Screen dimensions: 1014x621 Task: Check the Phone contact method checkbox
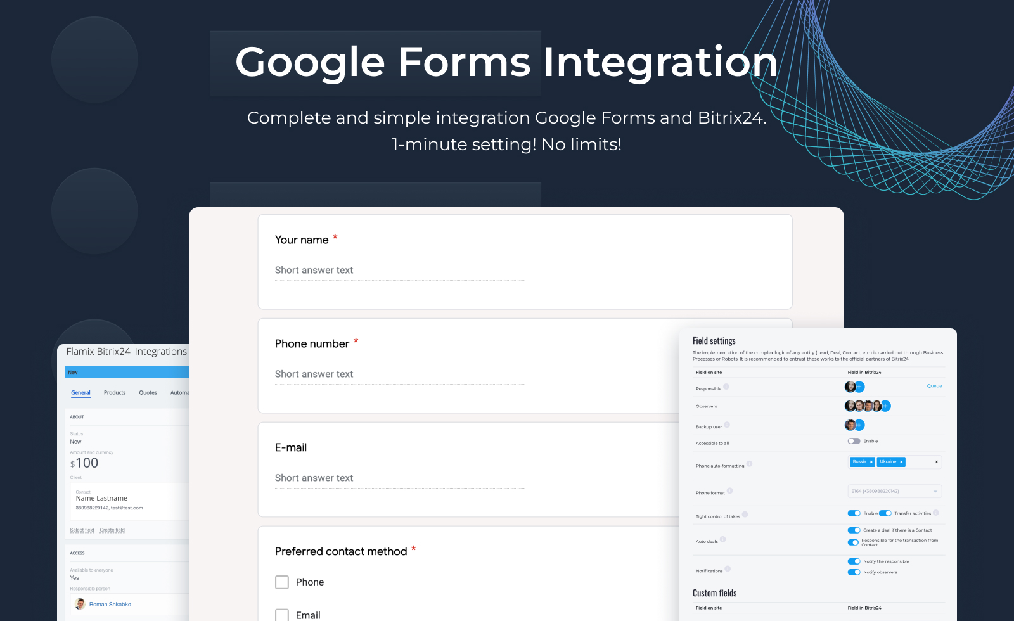point(281,582)
